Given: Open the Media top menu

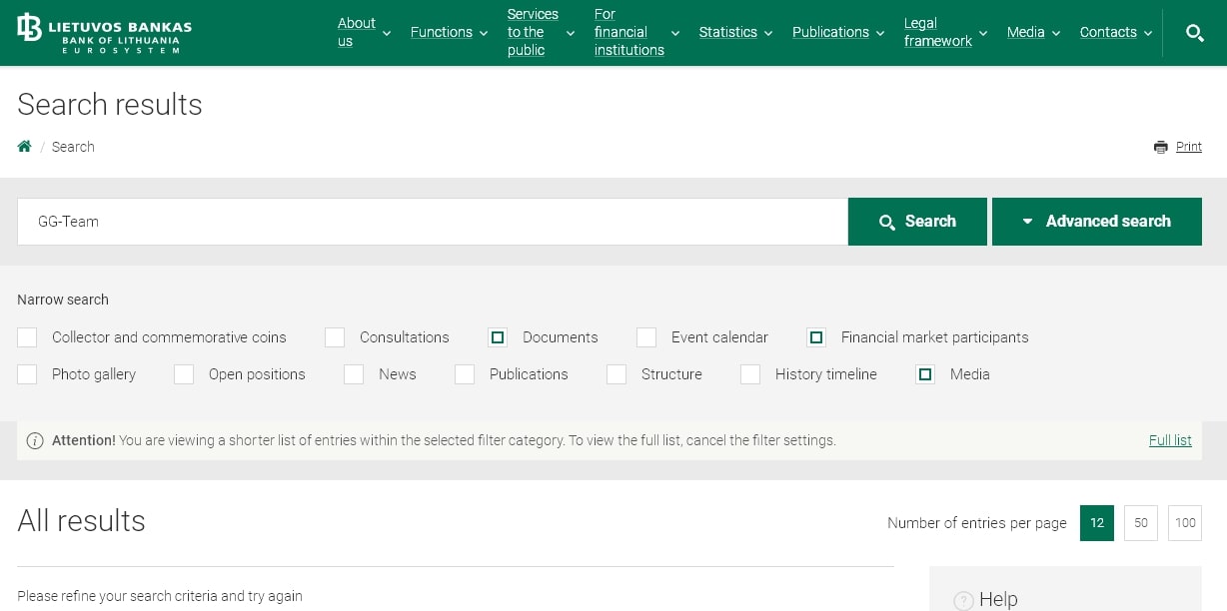Looking at the screenshot, I should pos(1025,32).
